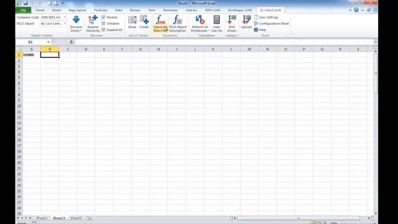Select row 10 header
Screen dimensions: 398x224
19,106
